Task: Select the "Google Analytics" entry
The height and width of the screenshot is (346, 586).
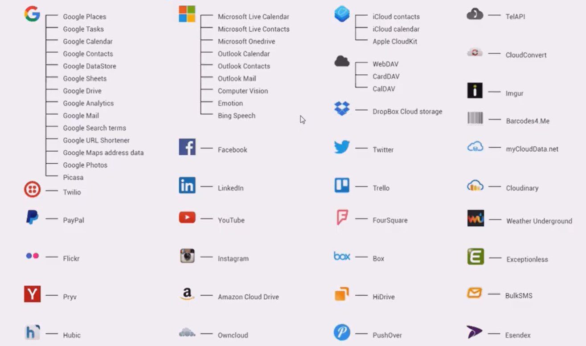Action: tap(88, 103)
